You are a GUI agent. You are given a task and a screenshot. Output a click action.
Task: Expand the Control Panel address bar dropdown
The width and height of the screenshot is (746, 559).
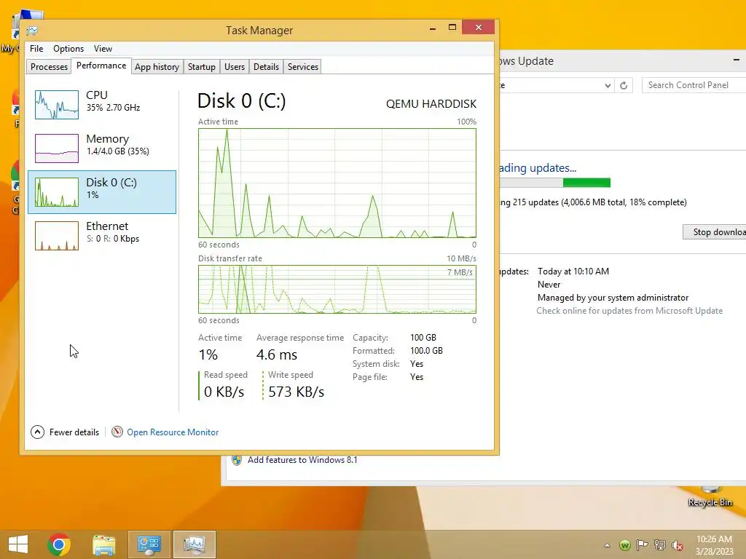coord(608,86)
